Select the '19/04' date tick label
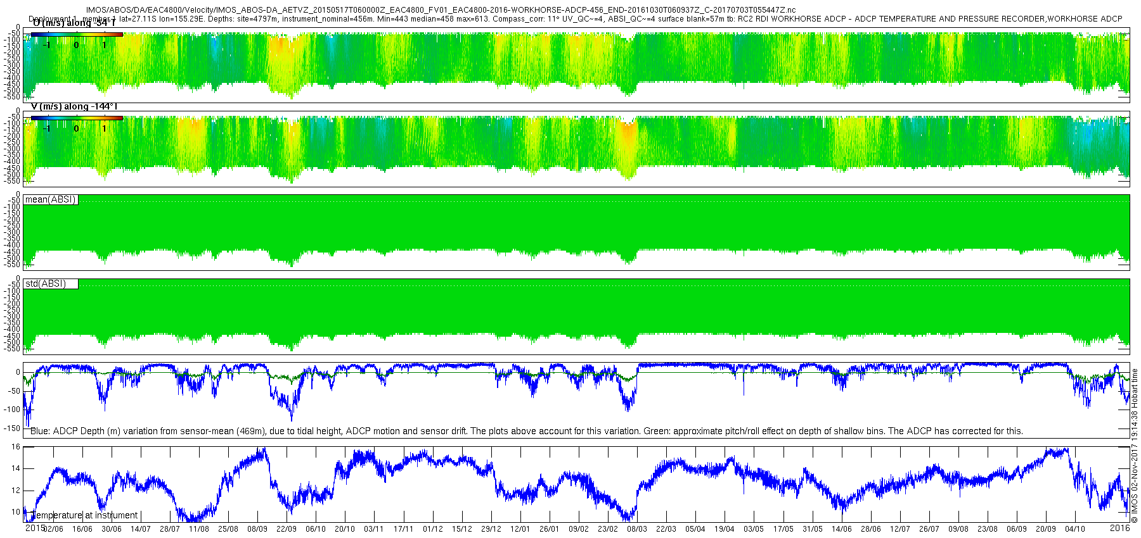 tap(725, 529)
